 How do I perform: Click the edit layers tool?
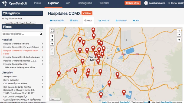pyautogui.click(x=52, y=49)
